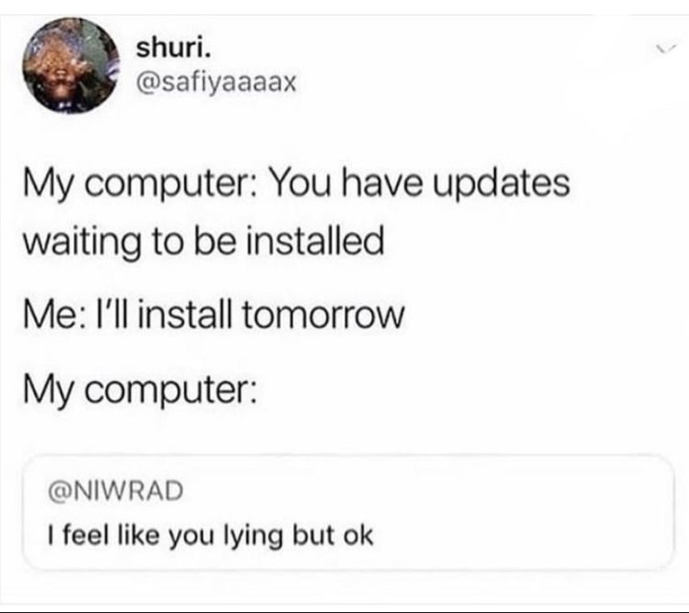The height and width of the screenshot is (613, 689).
Task: Open shuri.'s round profile picture
Action: point(71,65)
